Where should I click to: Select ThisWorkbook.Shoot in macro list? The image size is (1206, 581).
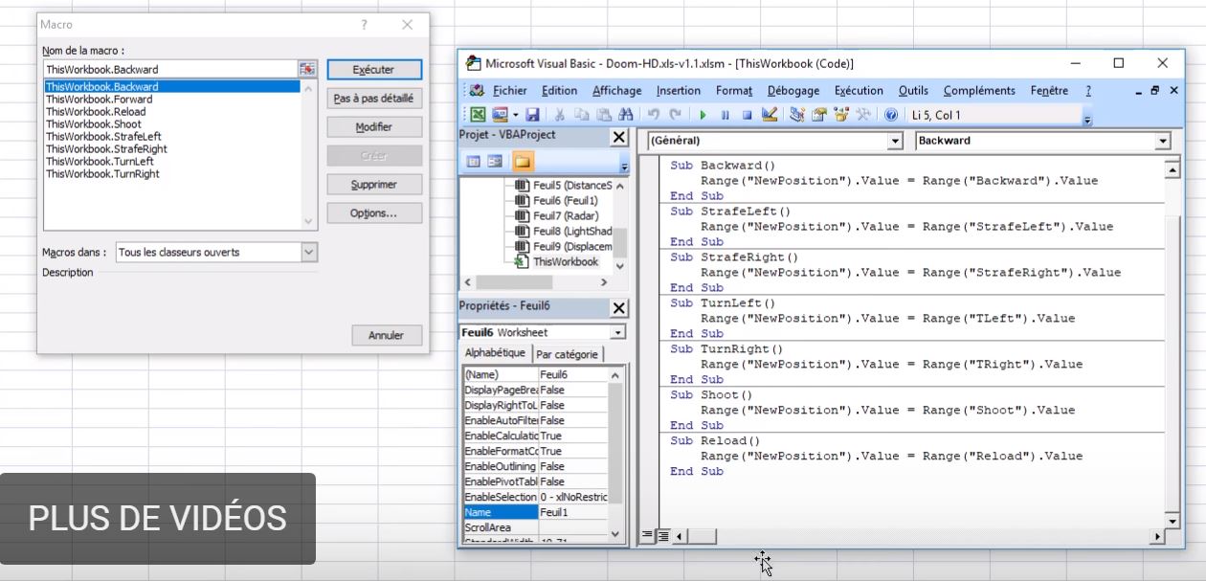point(94,124)
